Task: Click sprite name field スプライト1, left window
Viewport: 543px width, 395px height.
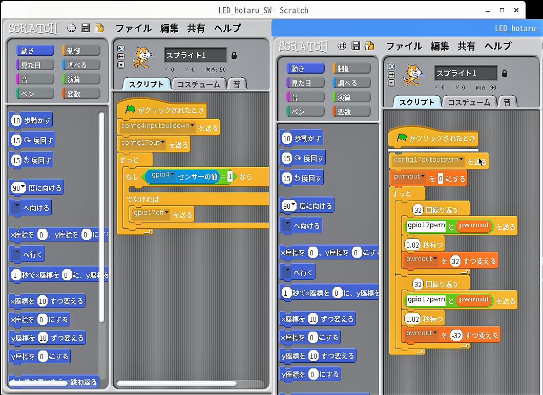Action: pos(195,55)
